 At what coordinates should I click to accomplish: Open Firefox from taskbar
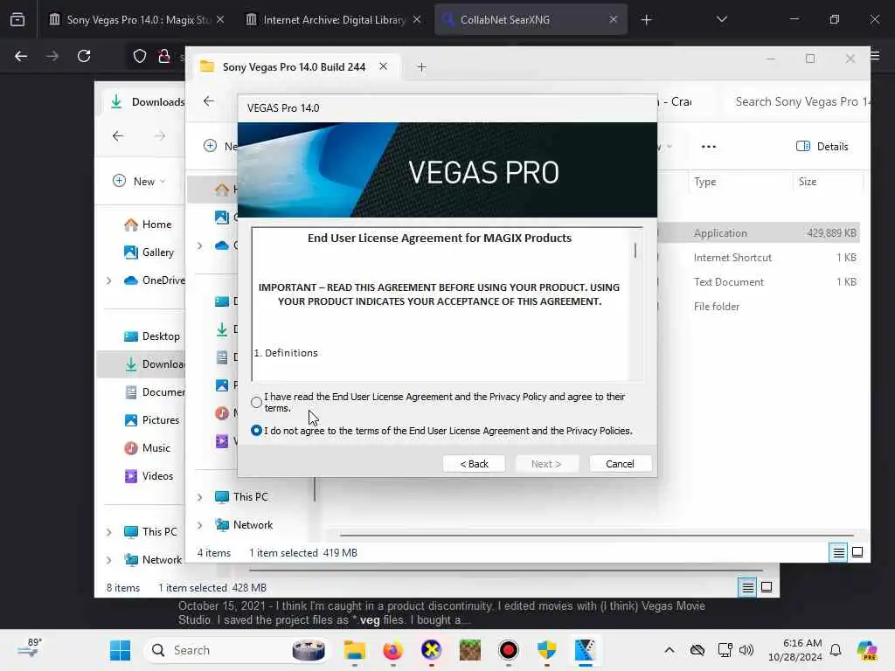click(x=392, y=650)
